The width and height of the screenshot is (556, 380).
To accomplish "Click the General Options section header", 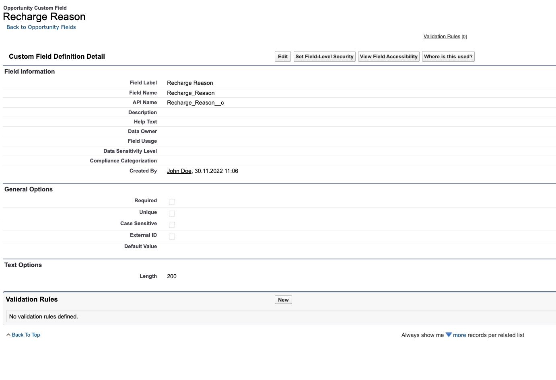I will 29,189.
